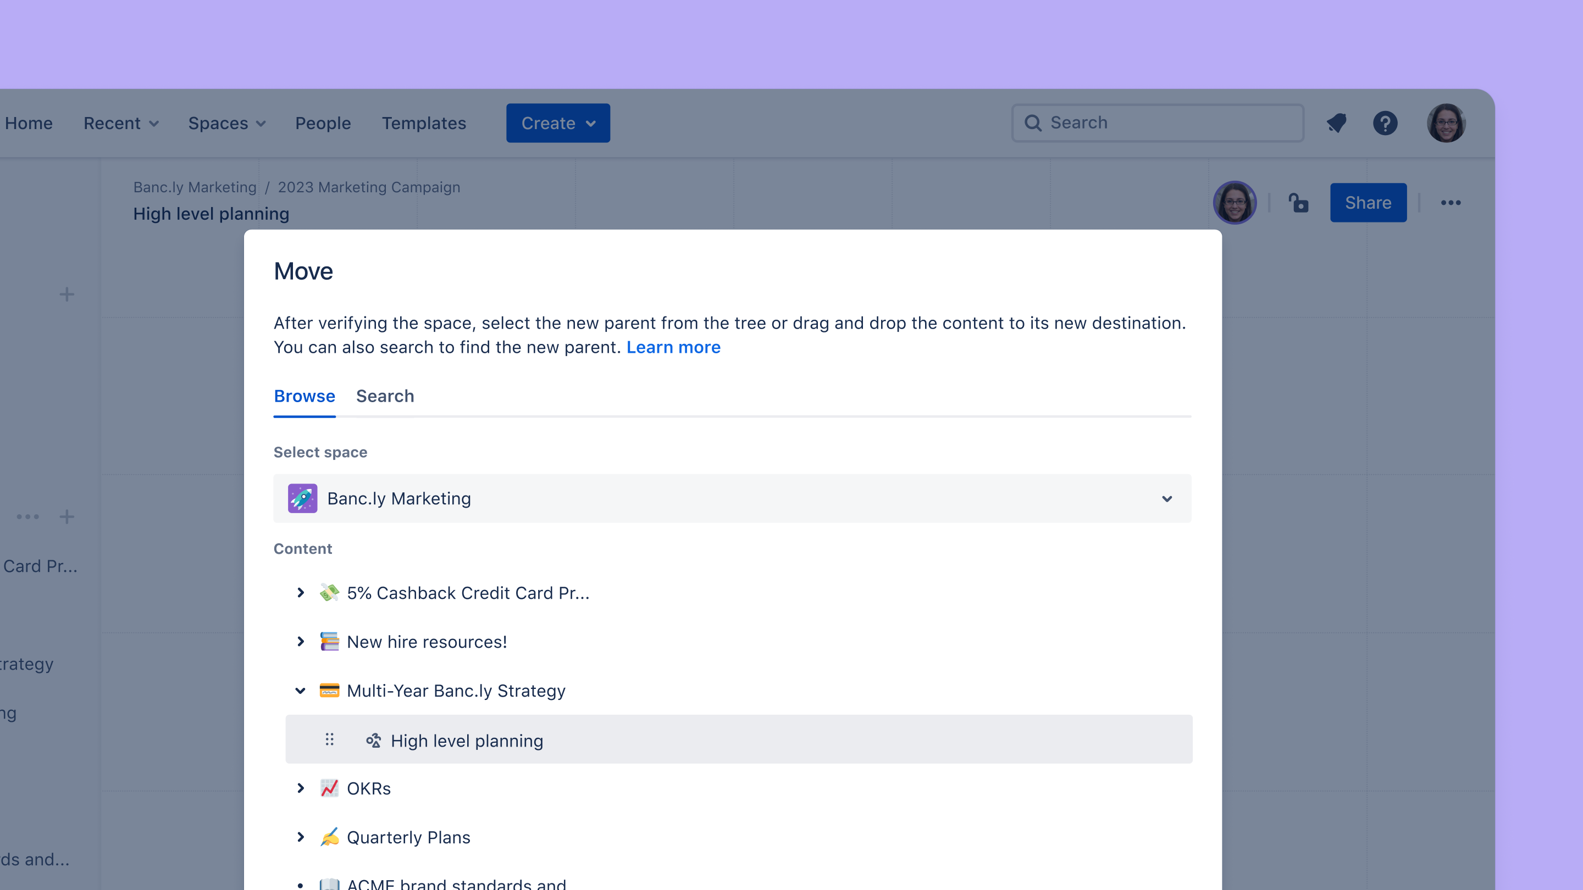This screenshot has width=1583, height=890.
Task: Open the Select space dropdown
Action: [732, 498]
